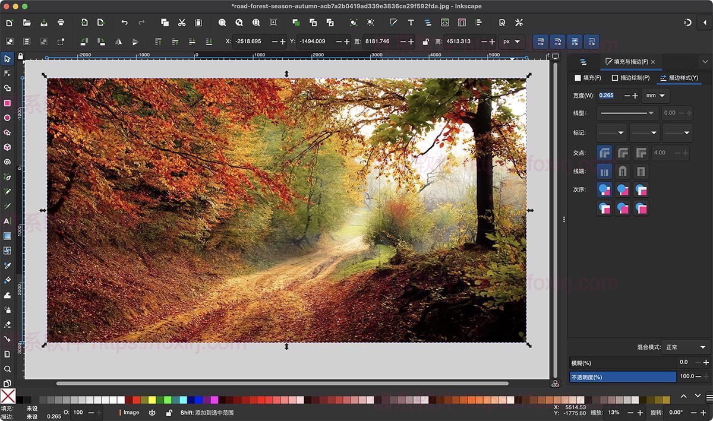
Task: Select the 3D Box tool
Action: (x=8, y=147)
